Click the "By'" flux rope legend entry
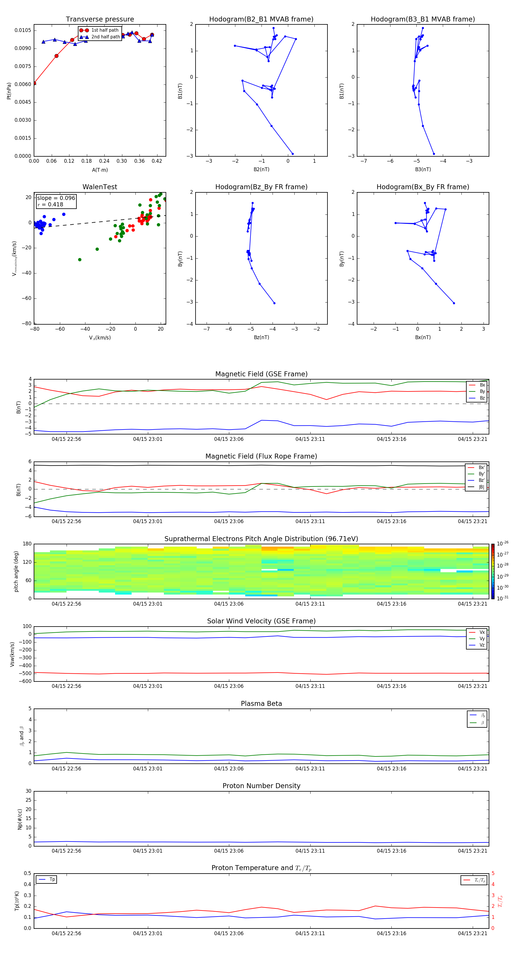Viewport: 523px width, 959px height. (x=477, y=474)
